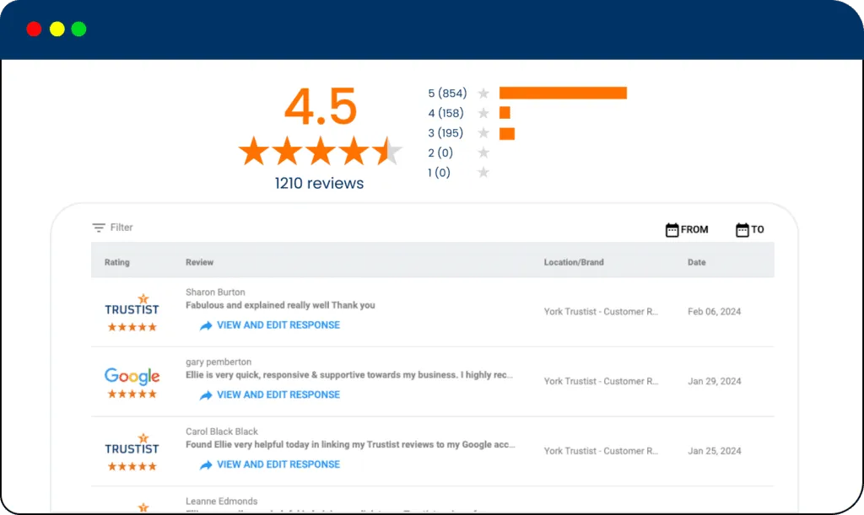The image size is (864, 515).
Task: Click the star icon next to 4 (158)
Action: coord(483,113)
